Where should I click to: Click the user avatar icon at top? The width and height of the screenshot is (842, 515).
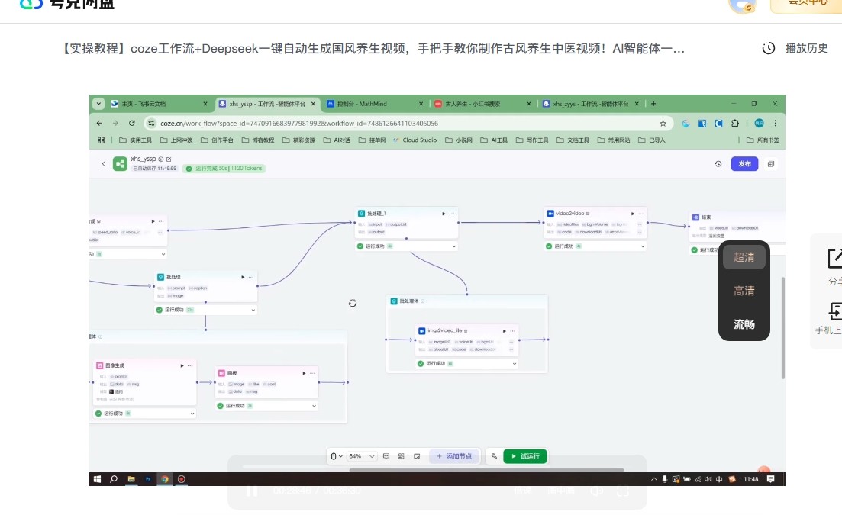742,5
